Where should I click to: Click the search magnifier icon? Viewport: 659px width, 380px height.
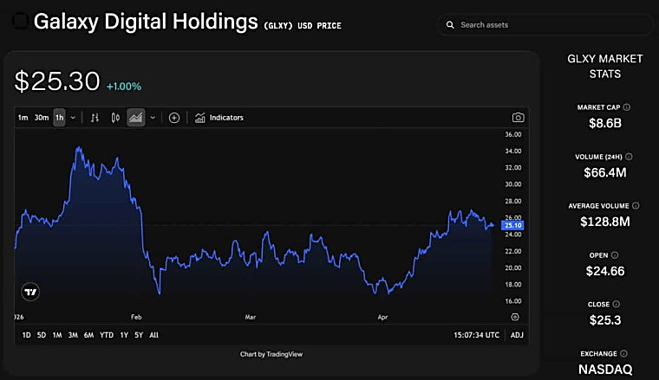(x=450, y=25)
